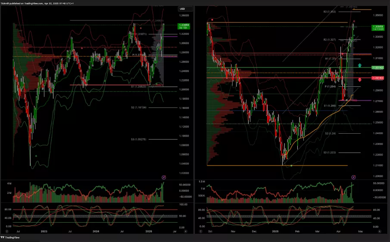Click the red down arrow marker

point(360,79)
